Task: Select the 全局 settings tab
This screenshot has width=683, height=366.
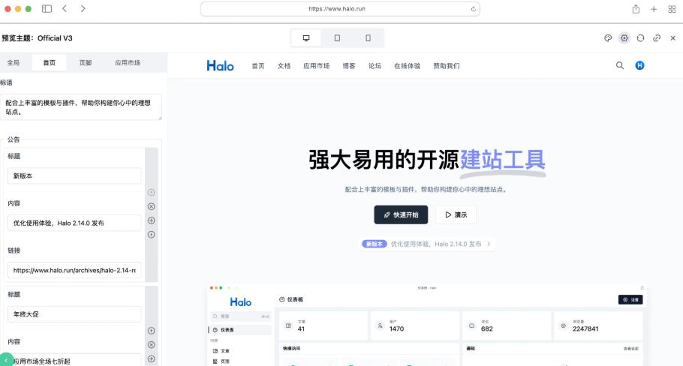Action: (13, 63)
